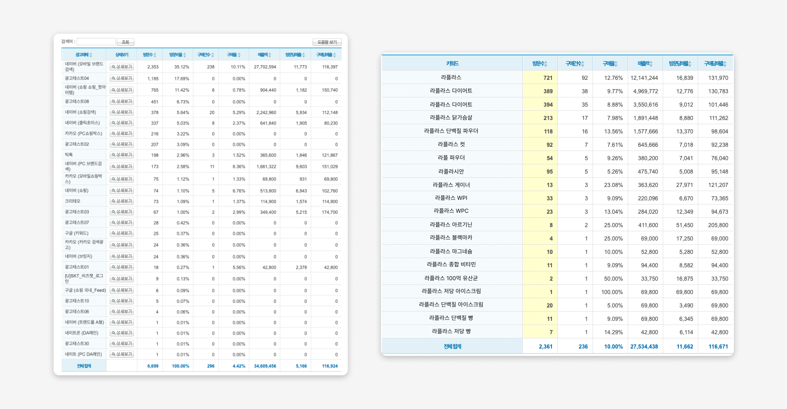Select keyword 라플라스 블랙마카
This screenshot has height=409, width=787.
[451, 238]
